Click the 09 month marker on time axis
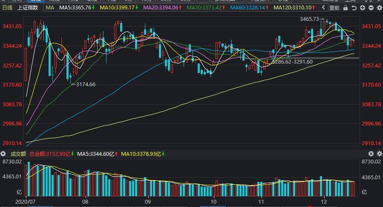383x207 pixels. [x=147, y=201]
